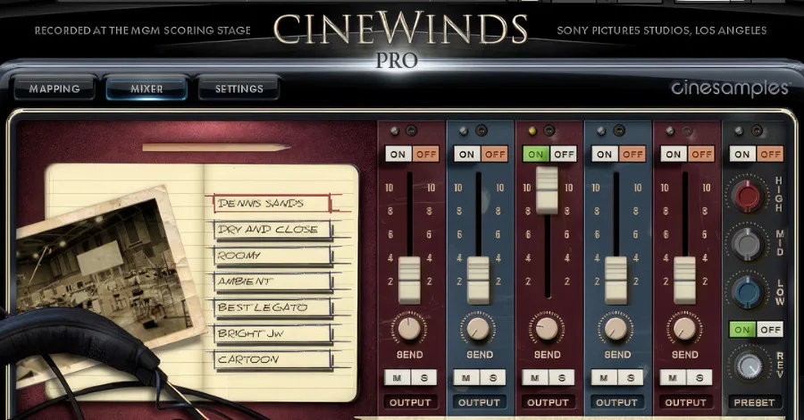
Task: Mute the fifth mixer channel with M
Action: (672, 377)
